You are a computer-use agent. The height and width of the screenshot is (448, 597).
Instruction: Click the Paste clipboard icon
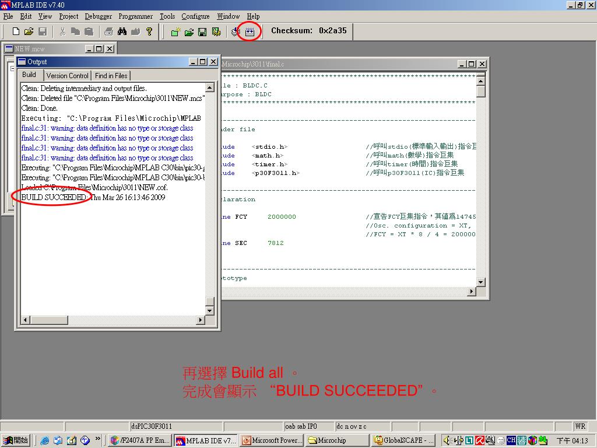89,32
